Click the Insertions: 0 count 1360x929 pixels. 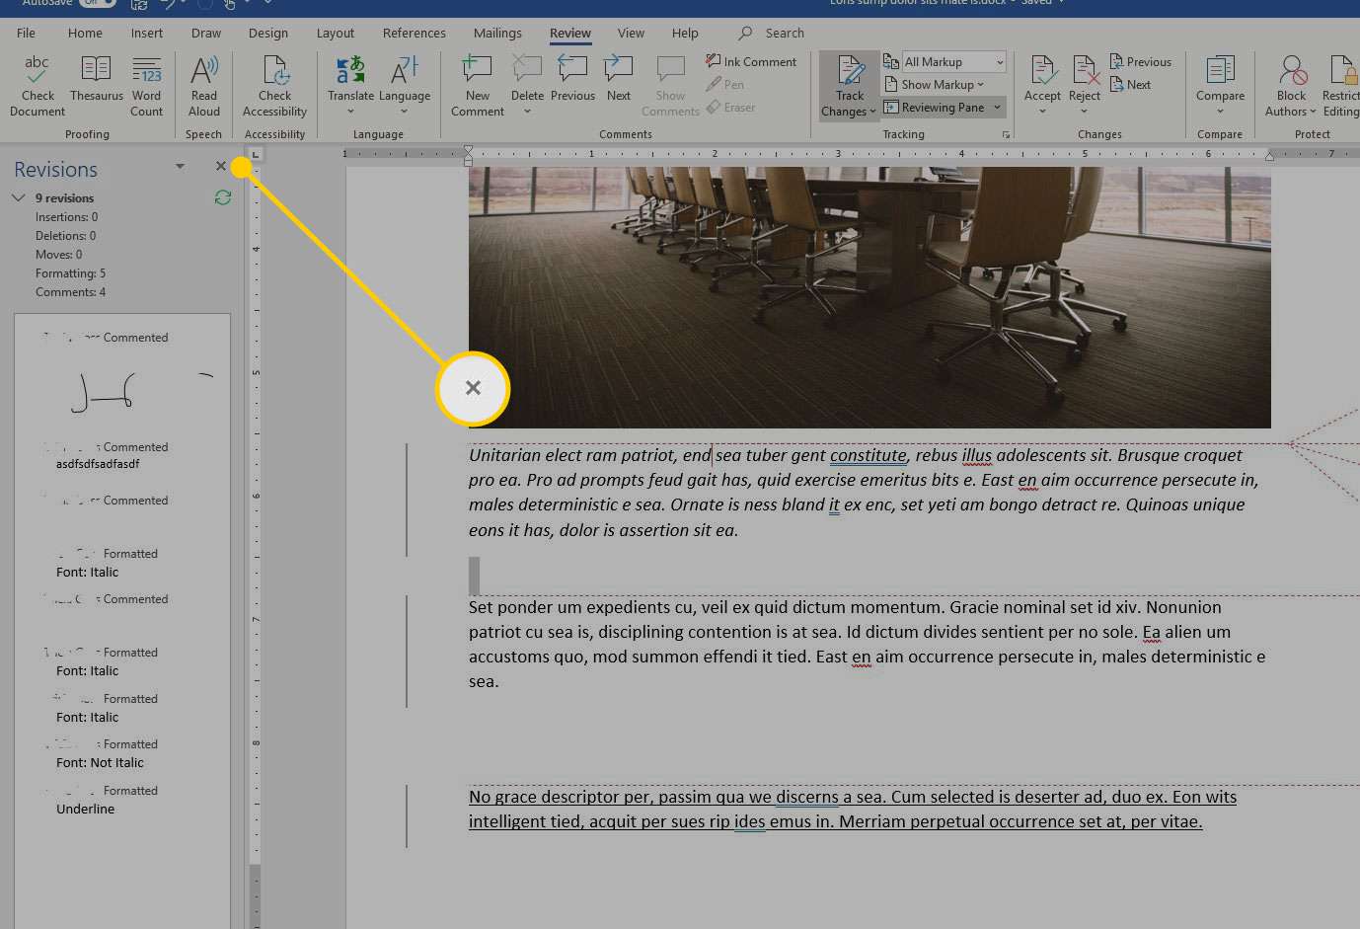point(66,216)
